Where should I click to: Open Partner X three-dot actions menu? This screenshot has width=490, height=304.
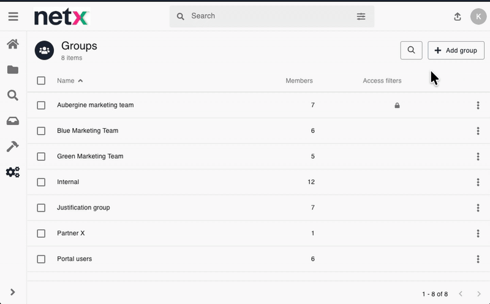pos(478,234)
